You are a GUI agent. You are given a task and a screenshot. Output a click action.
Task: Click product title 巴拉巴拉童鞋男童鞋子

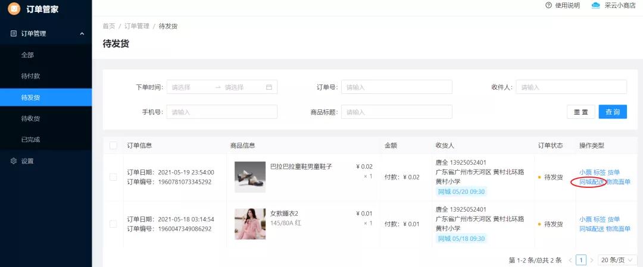pos(301,167)
